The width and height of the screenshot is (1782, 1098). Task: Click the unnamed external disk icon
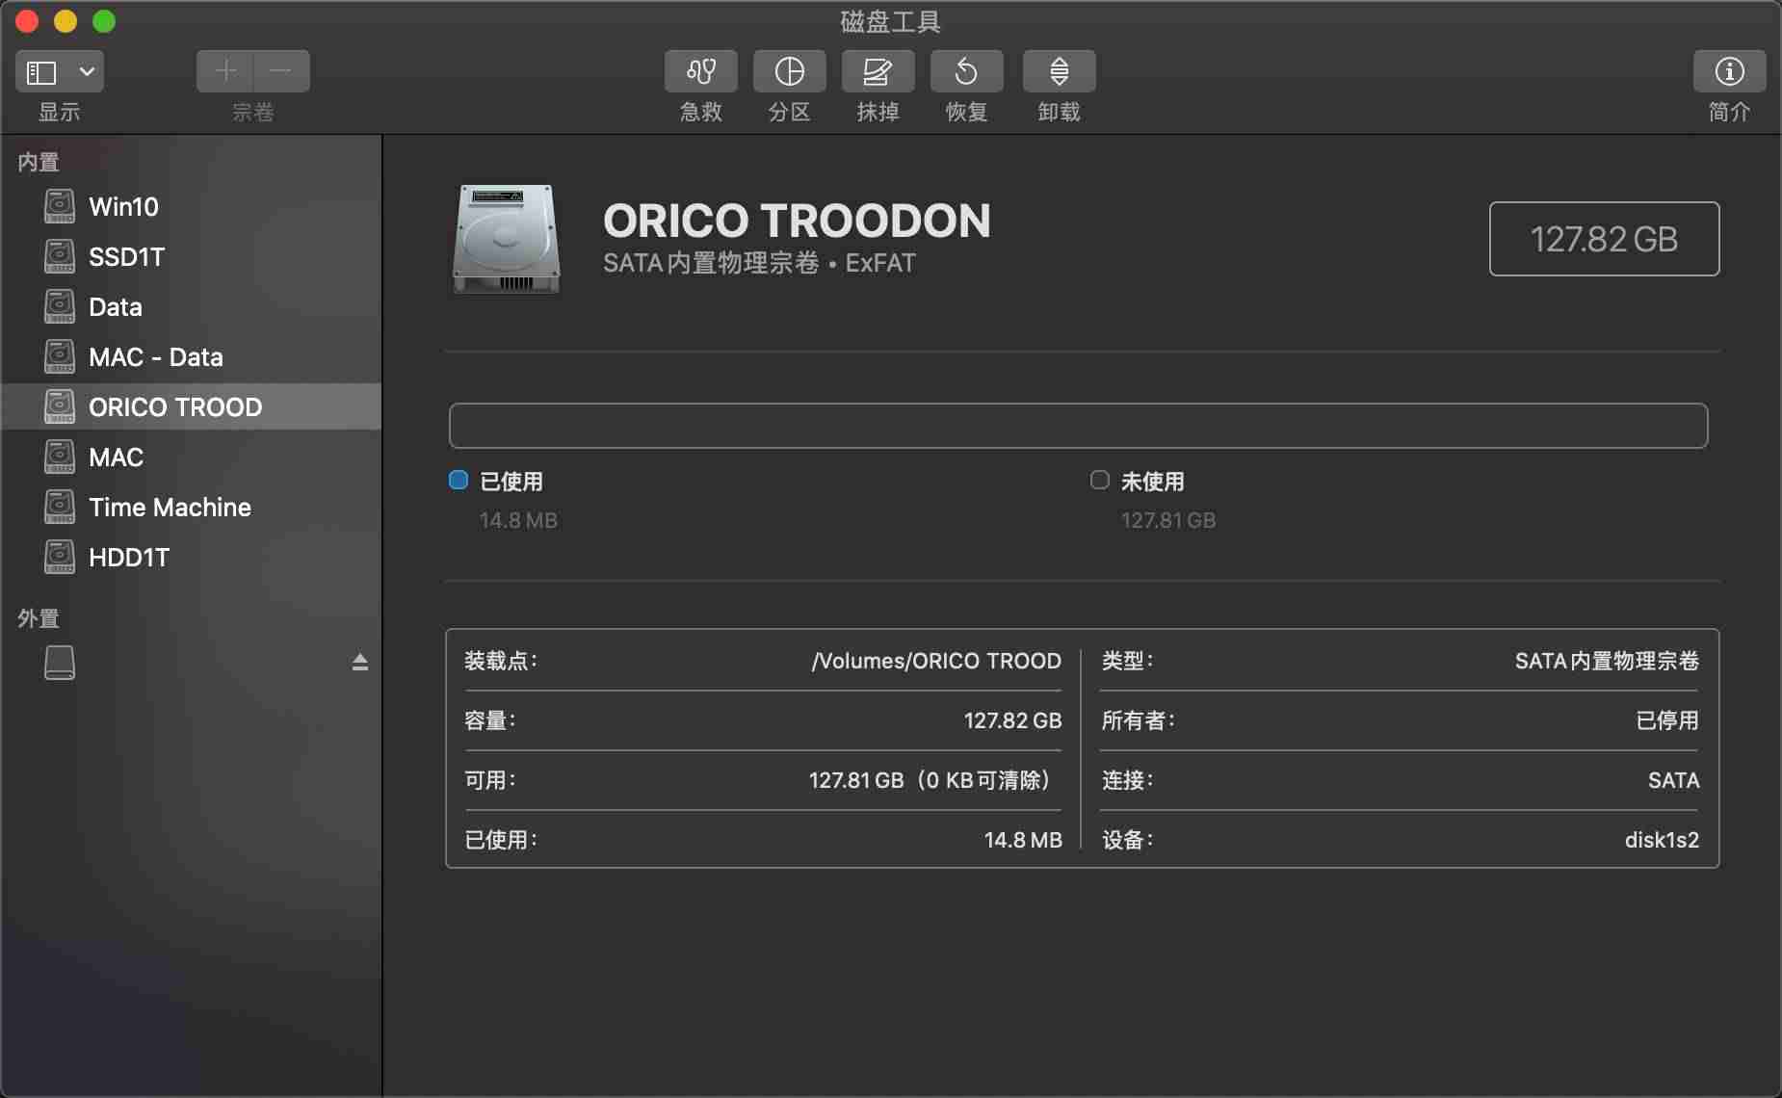point(60,663)
